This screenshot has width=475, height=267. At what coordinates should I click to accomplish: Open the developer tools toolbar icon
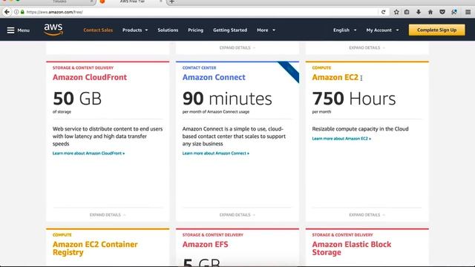[453, 12]
